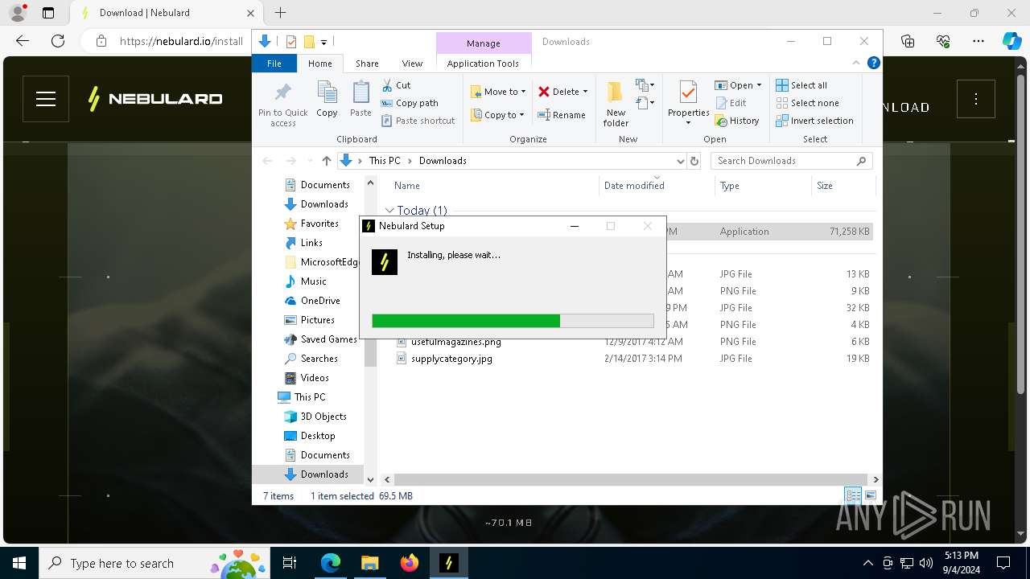Screen dimensions: 1030x579
Task: Open Edge settings and more menu
Action: (x=978, y=41)
